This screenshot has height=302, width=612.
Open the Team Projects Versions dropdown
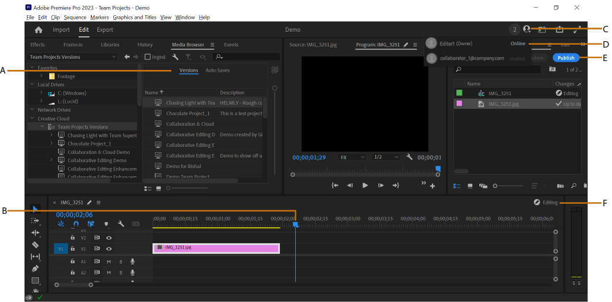click(x=73, y=57)
